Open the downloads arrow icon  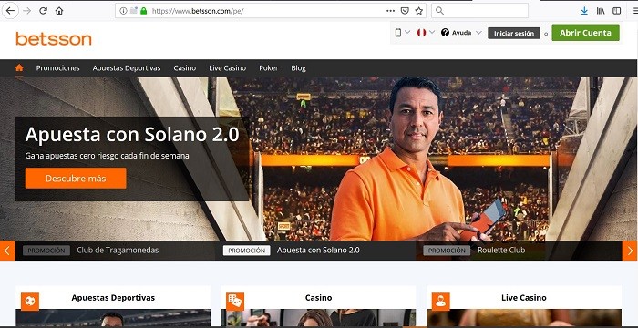(584, 11)
